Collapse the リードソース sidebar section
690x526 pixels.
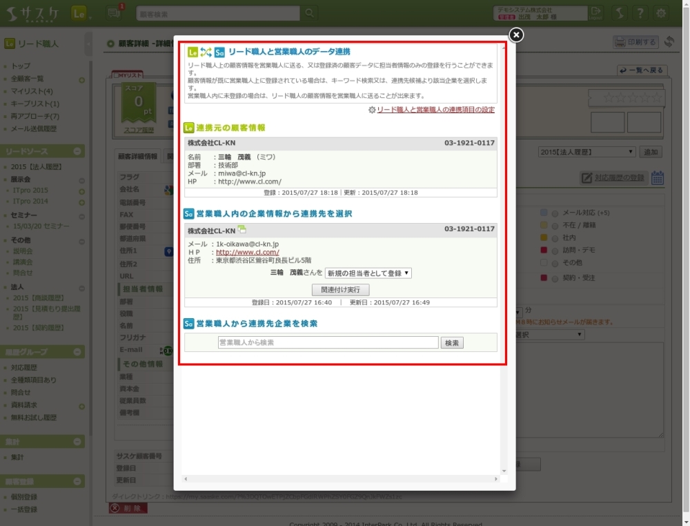(x=78, y=151)
